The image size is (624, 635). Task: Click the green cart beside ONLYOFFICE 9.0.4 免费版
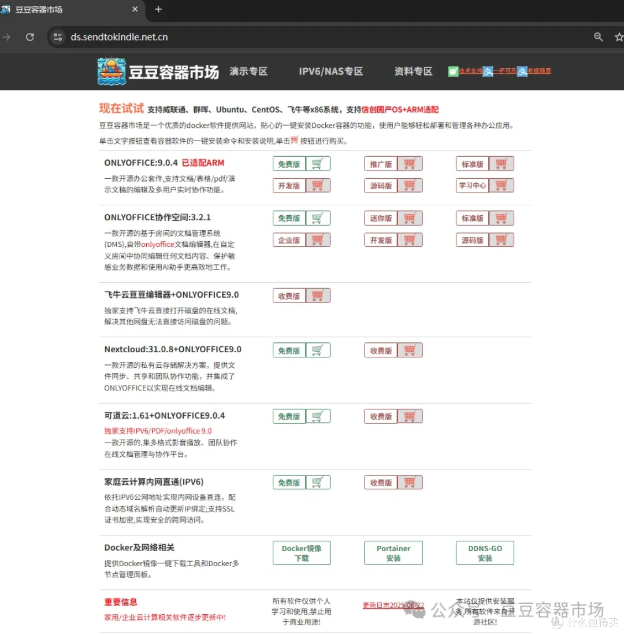point(318,164)
